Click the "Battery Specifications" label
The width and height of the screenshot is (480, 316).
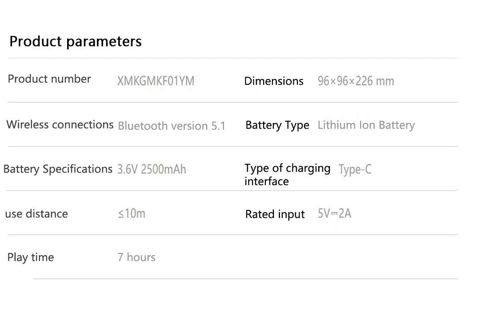[58, 169]
